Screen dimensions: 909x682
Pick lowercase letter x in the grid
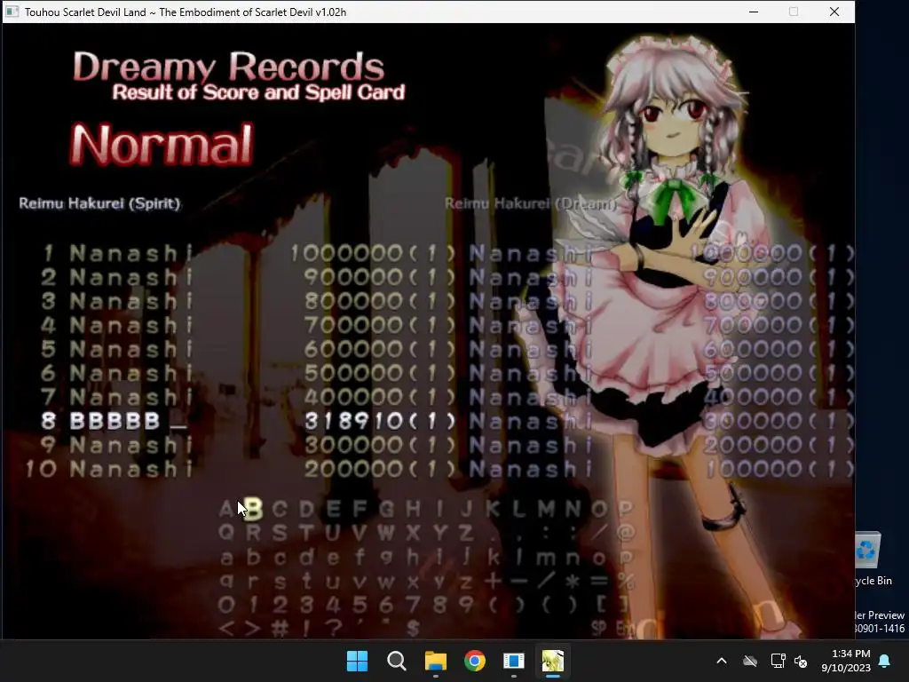(413, 582)
